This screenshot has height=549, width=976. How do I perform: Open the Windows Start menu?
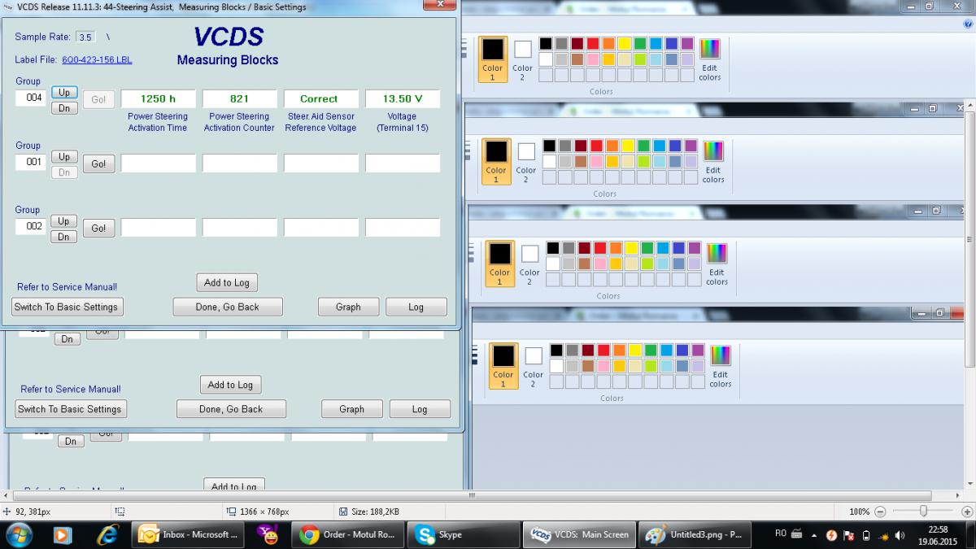point(19,534)
